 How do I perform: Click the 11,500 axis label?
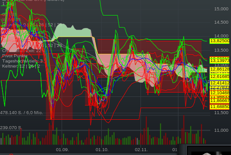[221, 113]
